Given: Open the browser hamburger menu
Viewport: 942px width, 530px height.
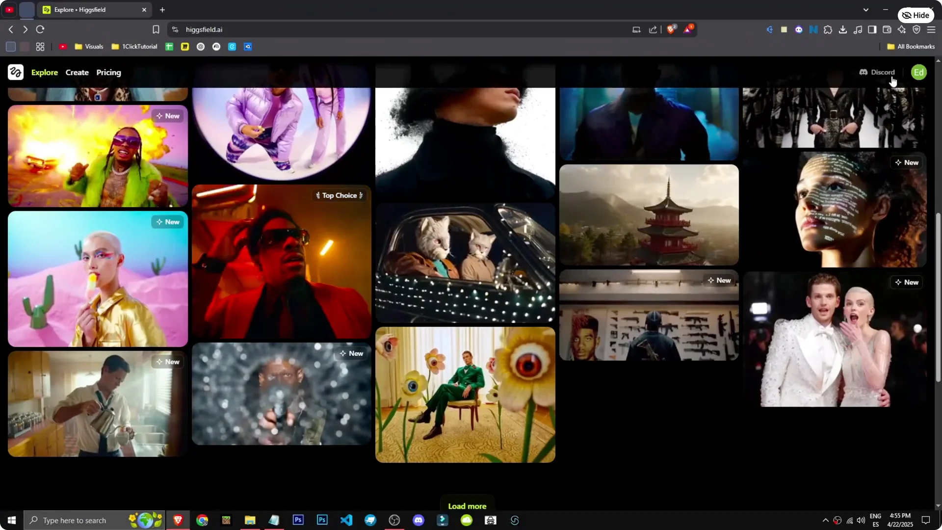Looking at the screenshot, I should (931, 29).
